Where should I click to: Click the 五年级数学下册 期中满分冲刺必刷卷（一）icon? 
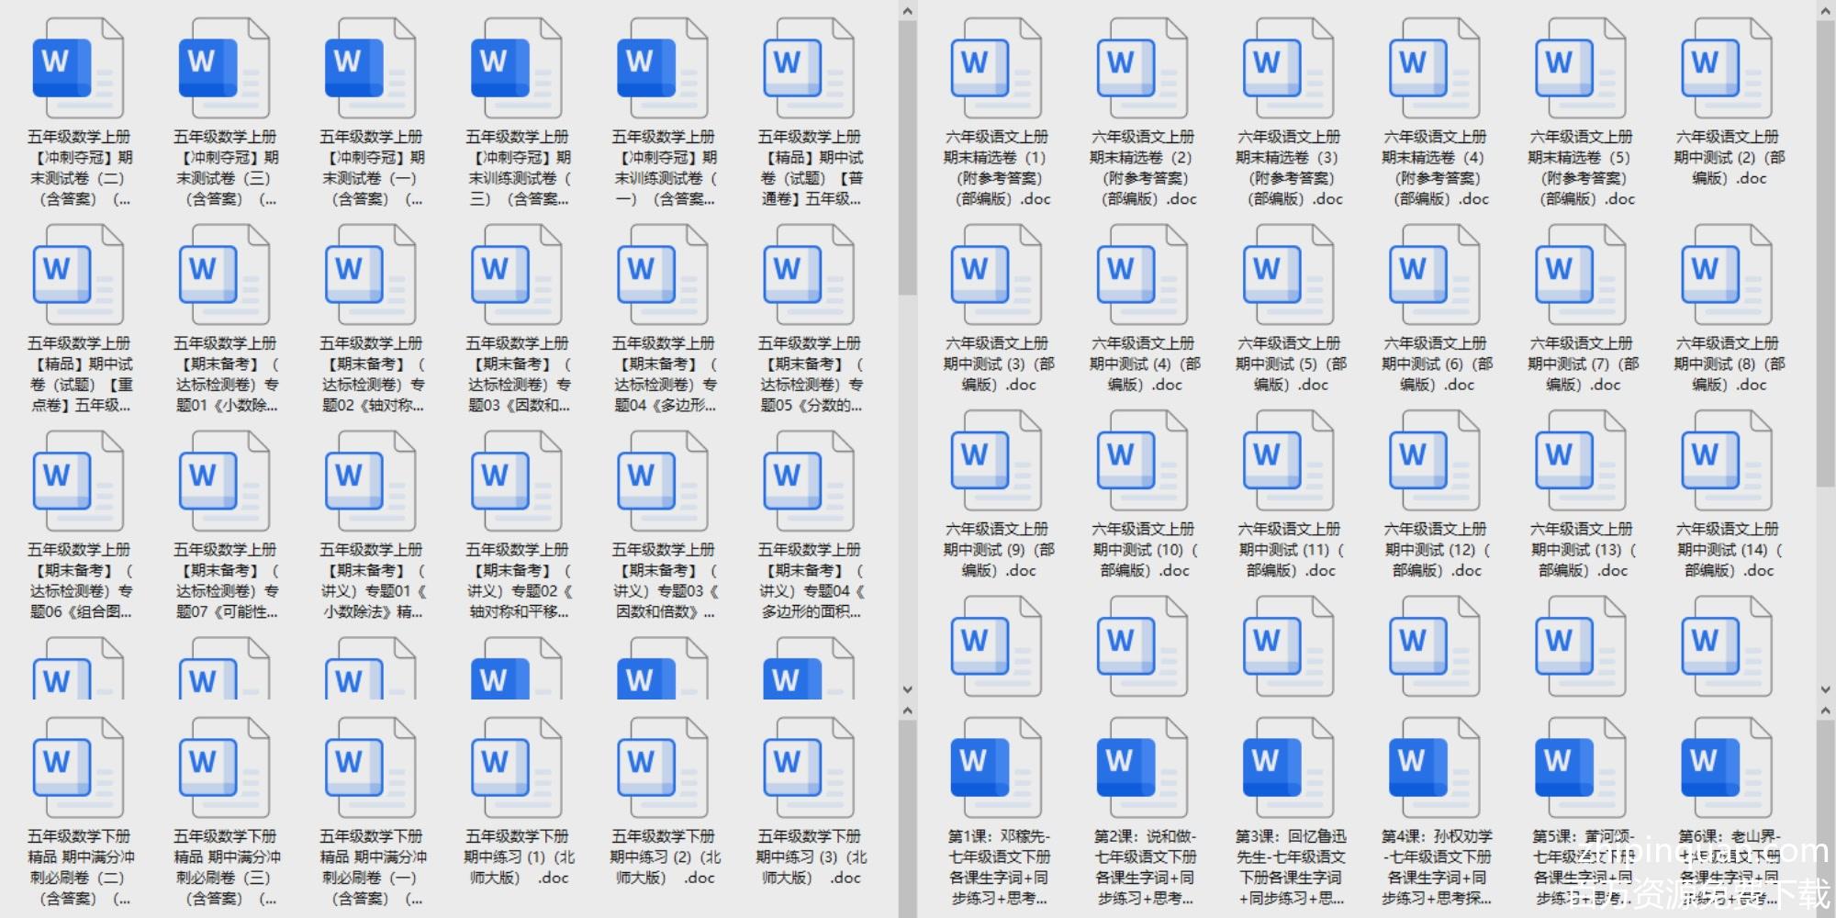pos(370,767)
